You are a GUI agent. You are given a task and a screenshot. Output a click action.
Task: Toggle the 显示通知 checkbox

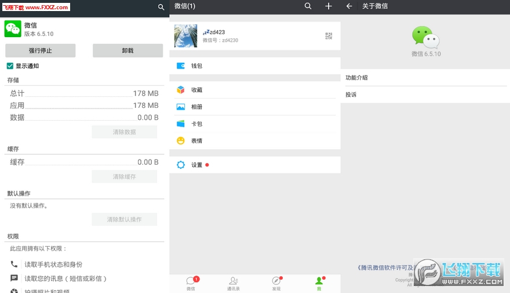(10, 66)
